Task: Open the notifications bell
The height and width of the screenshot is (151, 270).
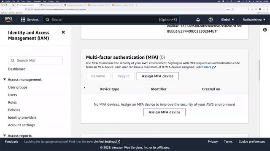Action: coord(198,20)
